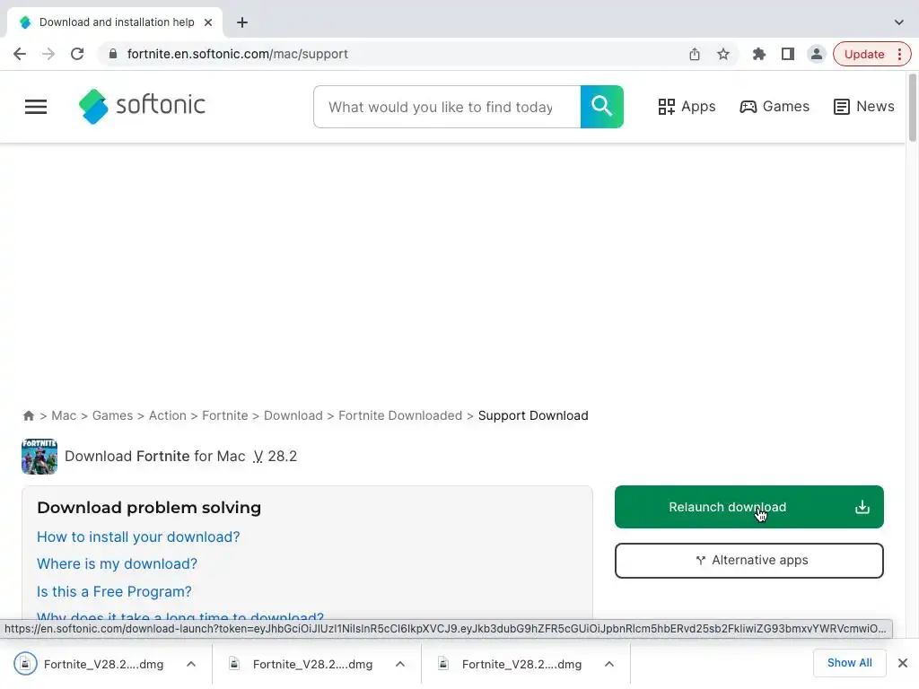Open a new tab with plus icon
The image size is (919, 689).
click(x=242, y=22)
